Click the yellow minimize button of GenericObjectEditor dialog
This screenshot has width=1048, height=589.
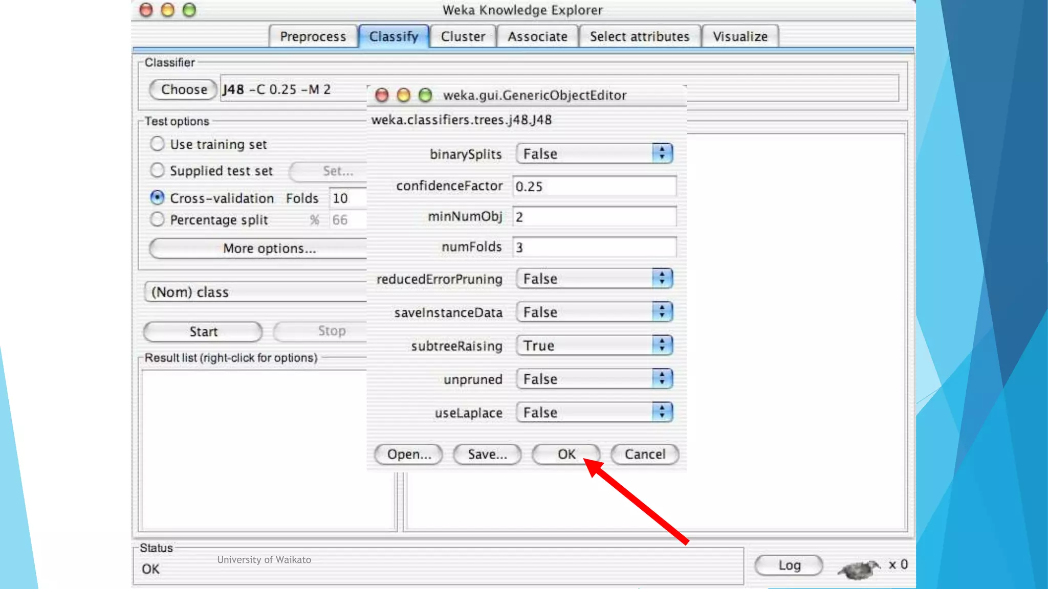[x=404, y=95]
